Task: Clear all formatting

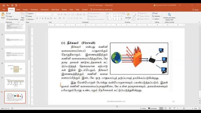Action: pos(65,14)
